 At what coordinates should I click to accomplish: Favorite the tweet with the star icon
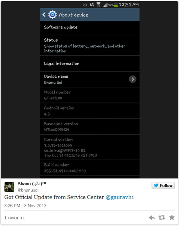(x=172, y=218)
